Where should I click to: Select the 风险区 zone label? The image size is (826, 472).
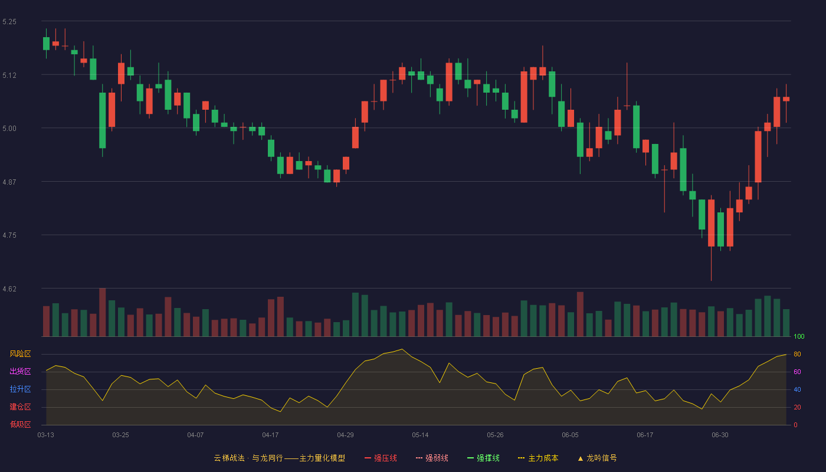pyautogui.click(x=20, y=354)
